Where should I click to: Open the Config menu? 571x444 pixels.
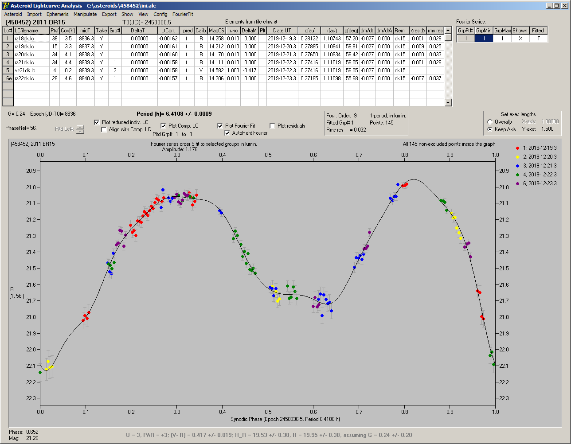tap(160, 14)
